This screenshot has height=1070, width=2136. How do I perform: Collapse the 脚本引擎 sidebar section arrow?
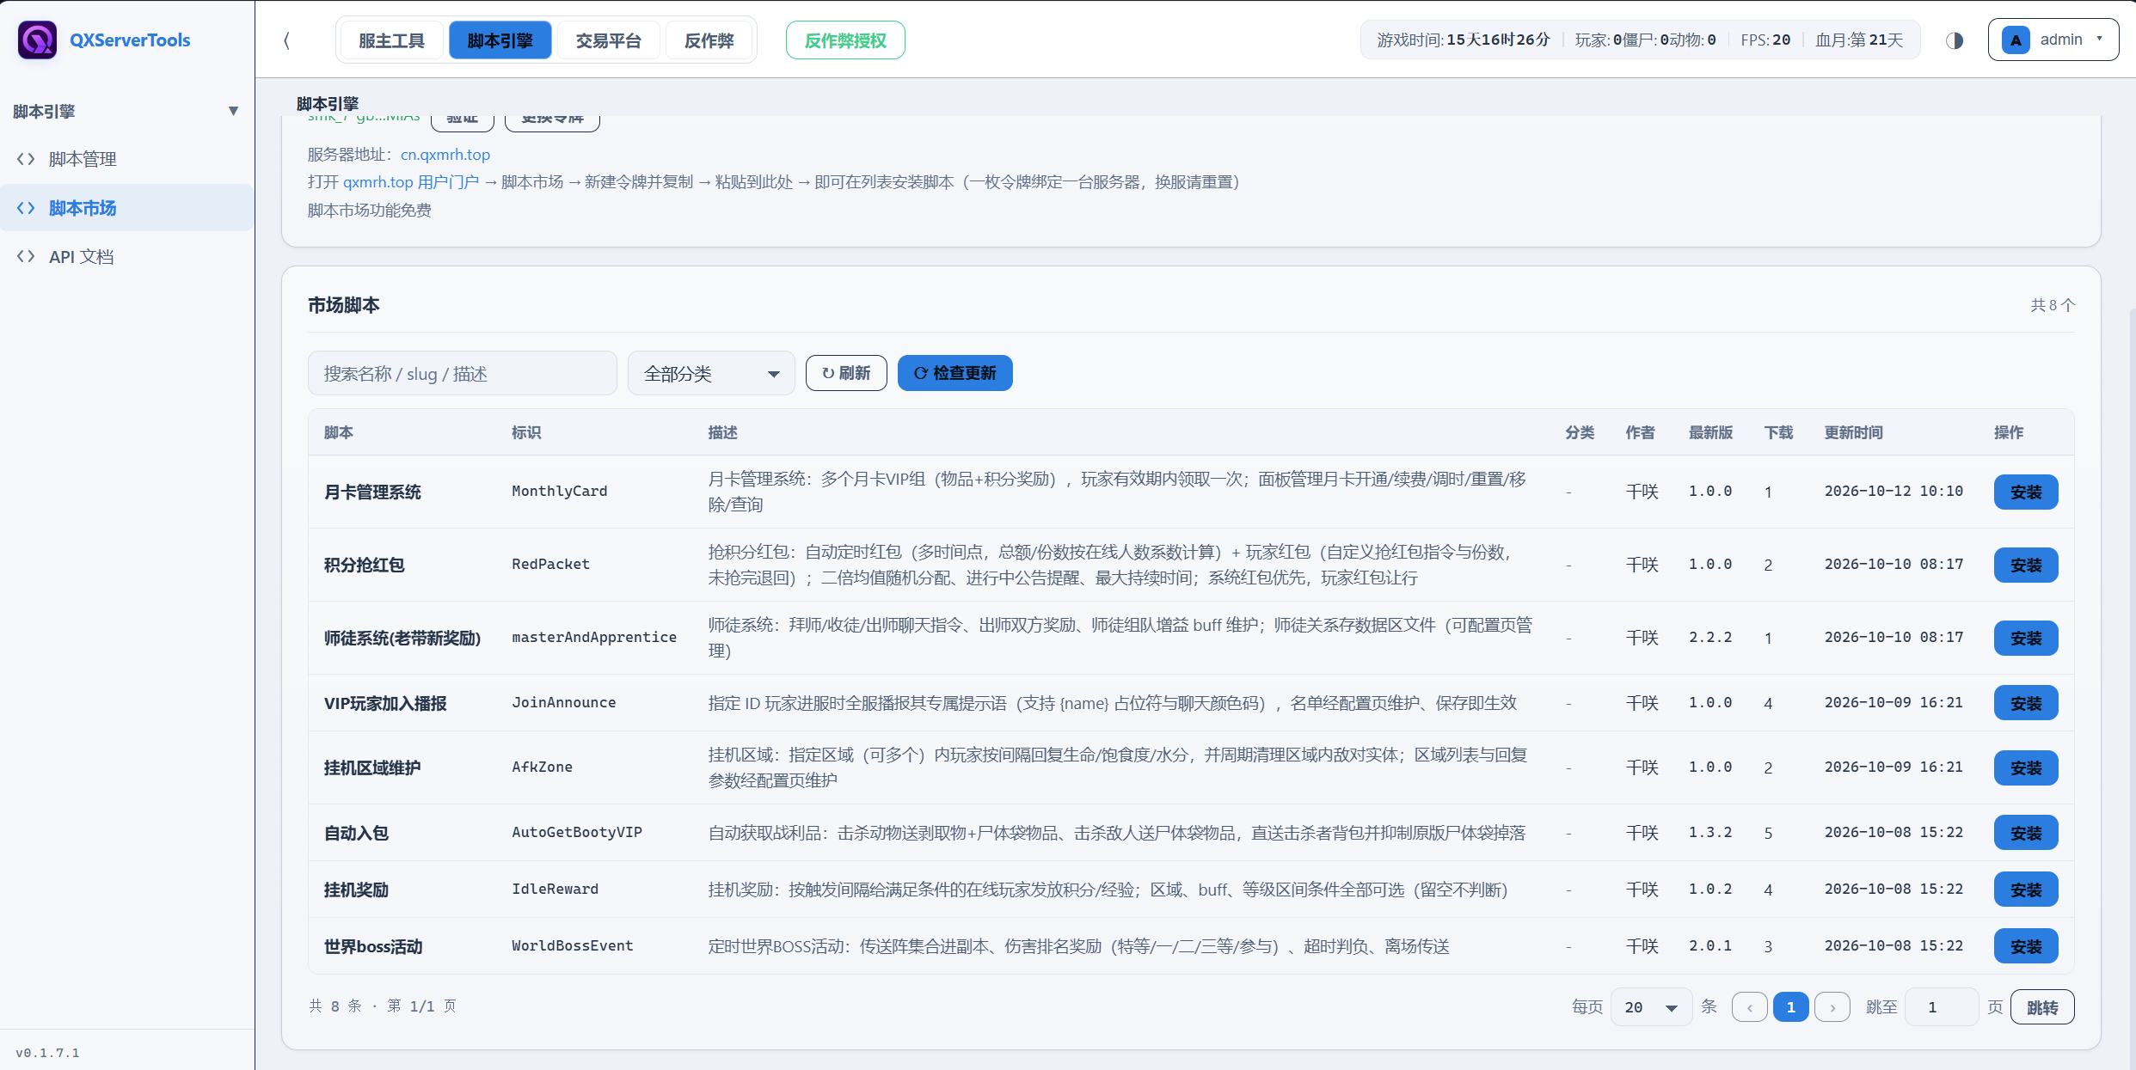233,111
